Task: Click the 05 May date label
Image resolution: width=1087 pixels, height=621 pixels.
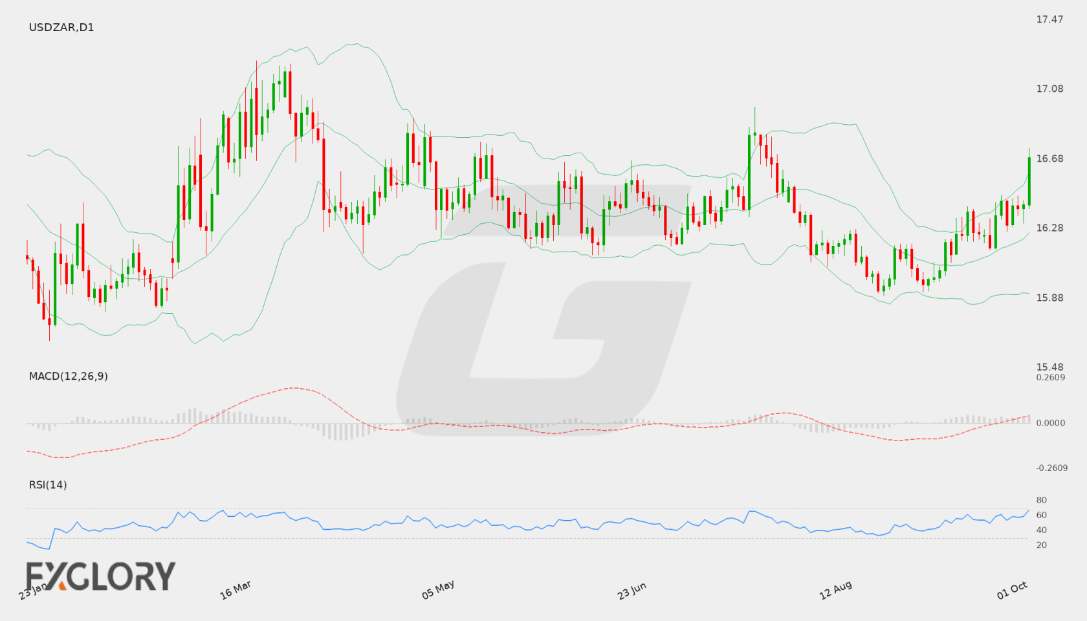Action: point(438,590)
